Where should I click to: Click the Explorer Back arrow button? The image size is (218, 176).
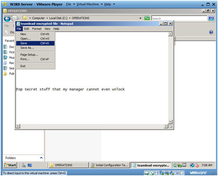click(7, 18)
